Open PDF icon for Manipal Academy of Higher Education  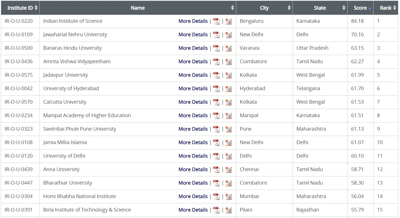216,116
